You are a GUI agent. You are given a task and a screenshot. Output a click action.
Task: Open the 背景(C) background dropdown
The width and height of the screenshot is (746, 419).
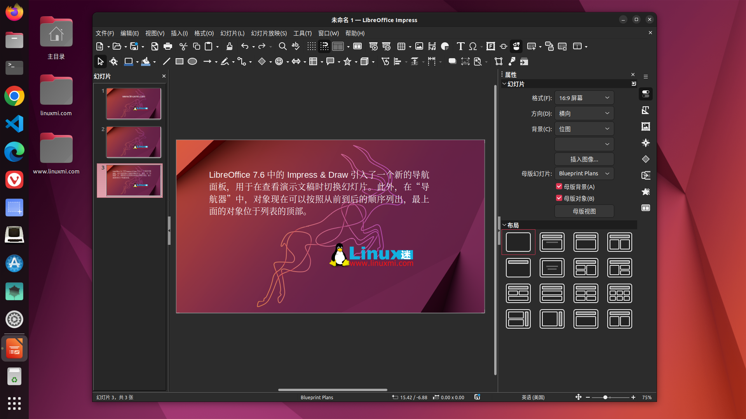(x=584, y=129)
